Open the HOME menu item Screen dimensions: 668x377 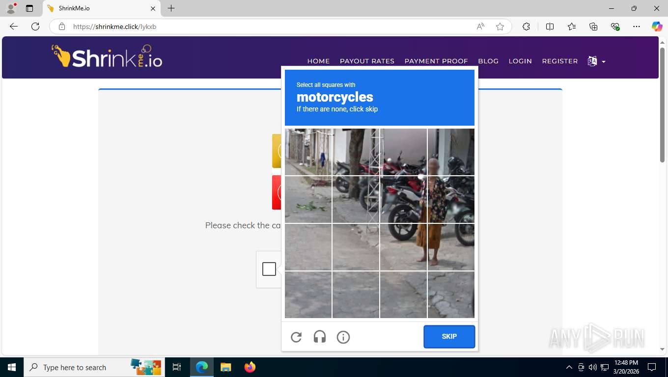click(x=318, y=61)
